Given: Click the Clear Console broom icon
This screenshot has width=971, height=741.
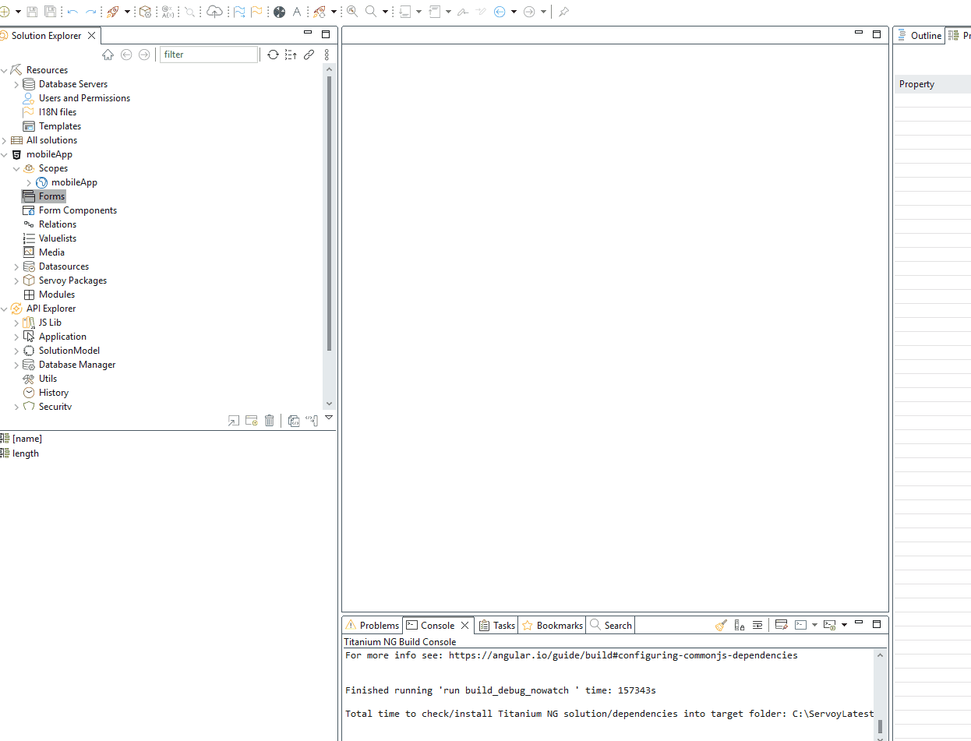Looking at the screenshot, I should (x=721, y=625).
